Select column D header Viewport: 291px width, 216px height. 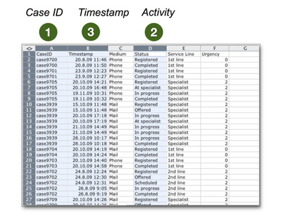click(x=149, y=48)
